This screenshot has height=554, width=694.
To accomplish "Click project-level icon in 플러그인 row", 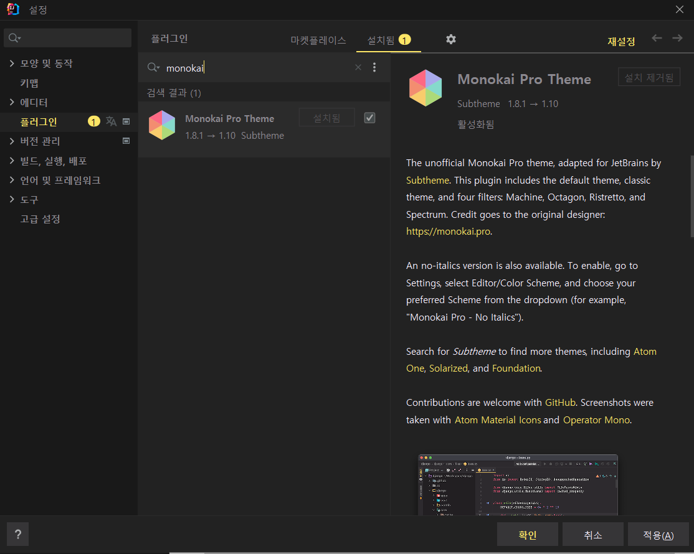I will pos(126,121).
